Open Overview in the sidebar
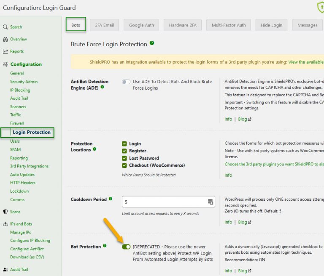The height and width of the screenshot is (276, 324). point(19,39)
